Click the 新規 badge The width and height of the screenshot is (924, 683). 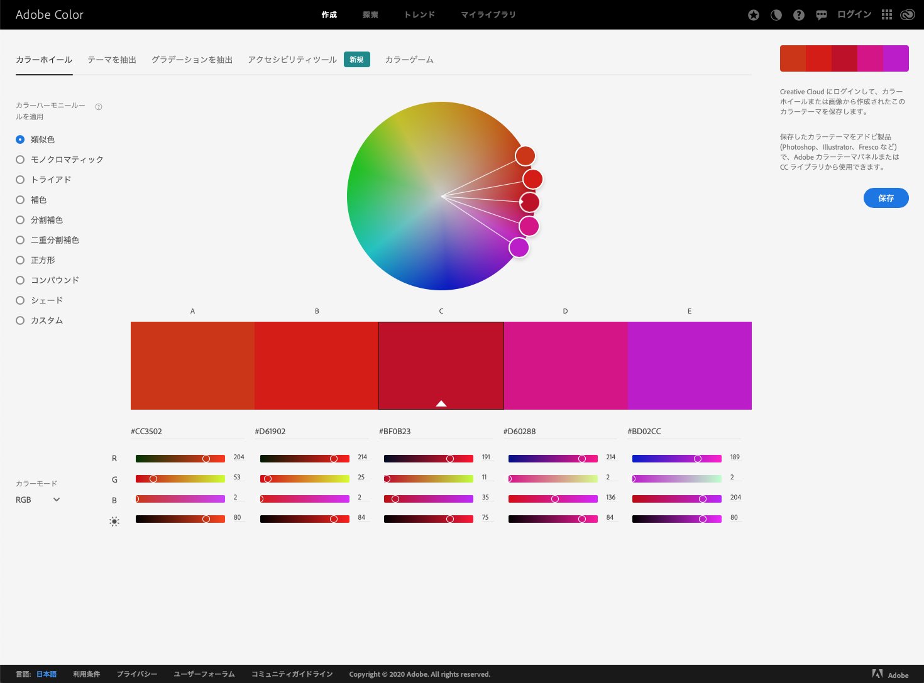click(x=357, y=60)
